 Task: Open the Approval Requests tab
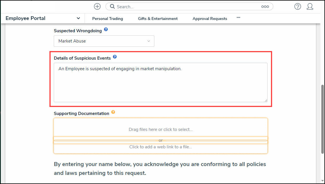210,19
